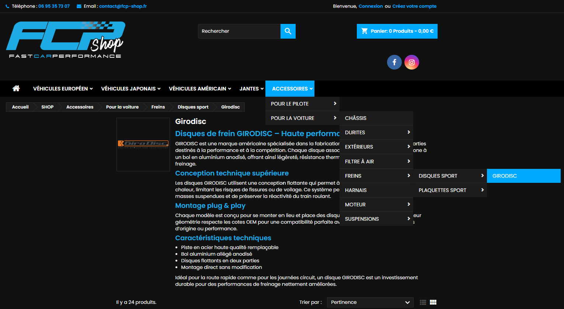564x309 pixels.
Task: Click the Conception technique supérieure heading
Action: point(232,173)
